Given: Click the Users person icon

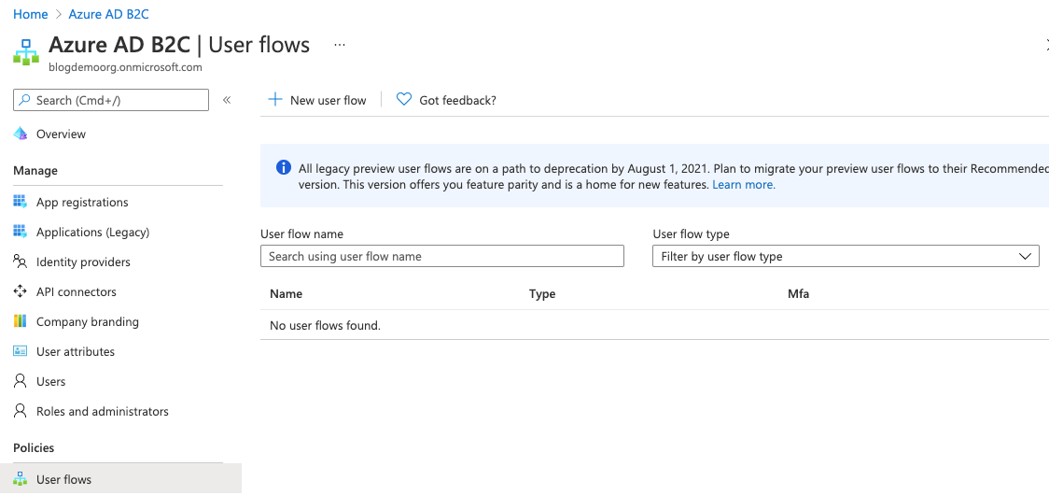Looking at the screenshot, I should [x=21, y=380].
